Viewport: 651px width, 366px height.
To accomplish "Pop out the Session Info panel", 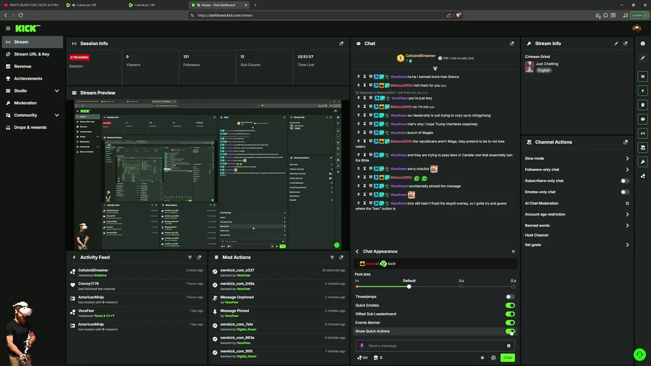I will 341,44.
